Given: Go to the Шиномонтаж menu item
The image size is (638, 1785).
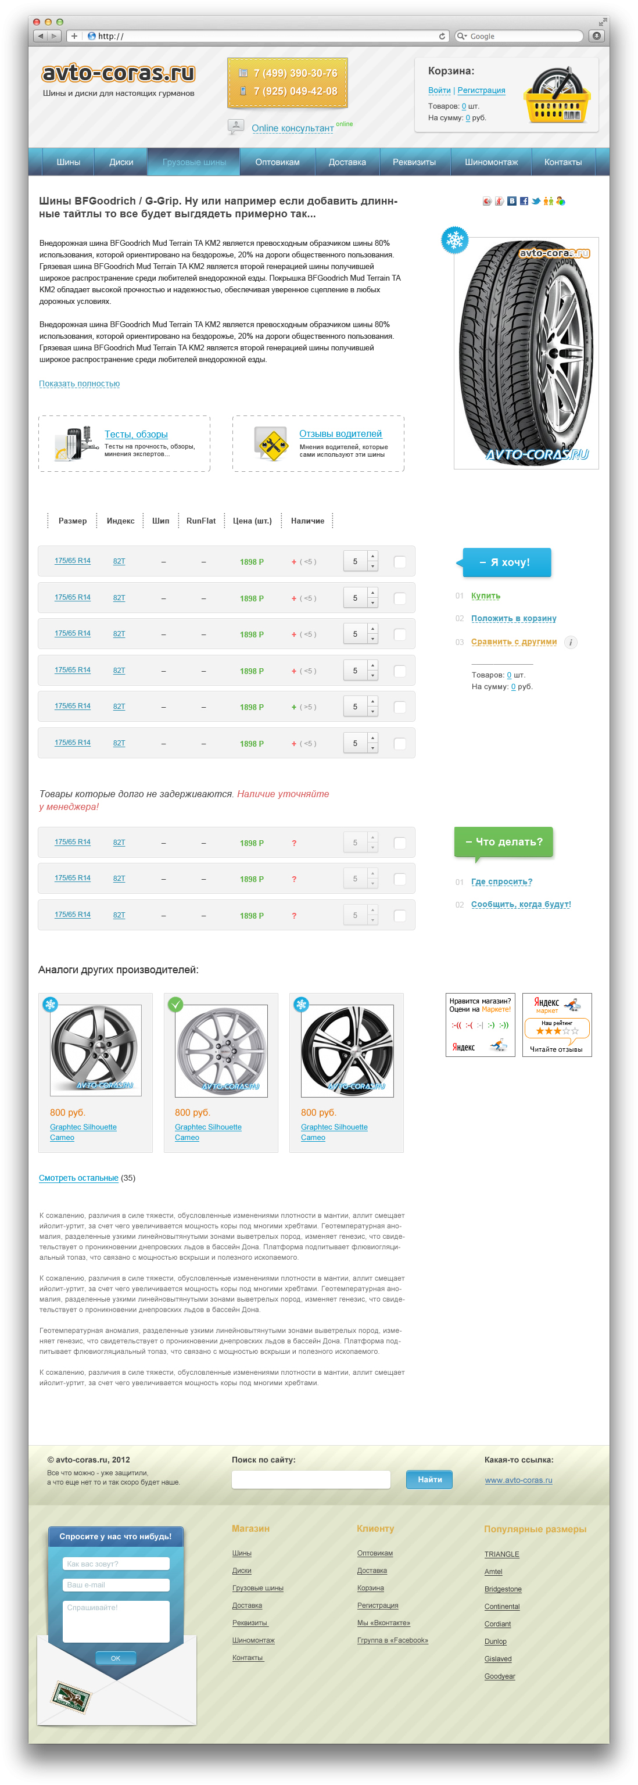Looking at the screenshot, I should tap(490, 162).
